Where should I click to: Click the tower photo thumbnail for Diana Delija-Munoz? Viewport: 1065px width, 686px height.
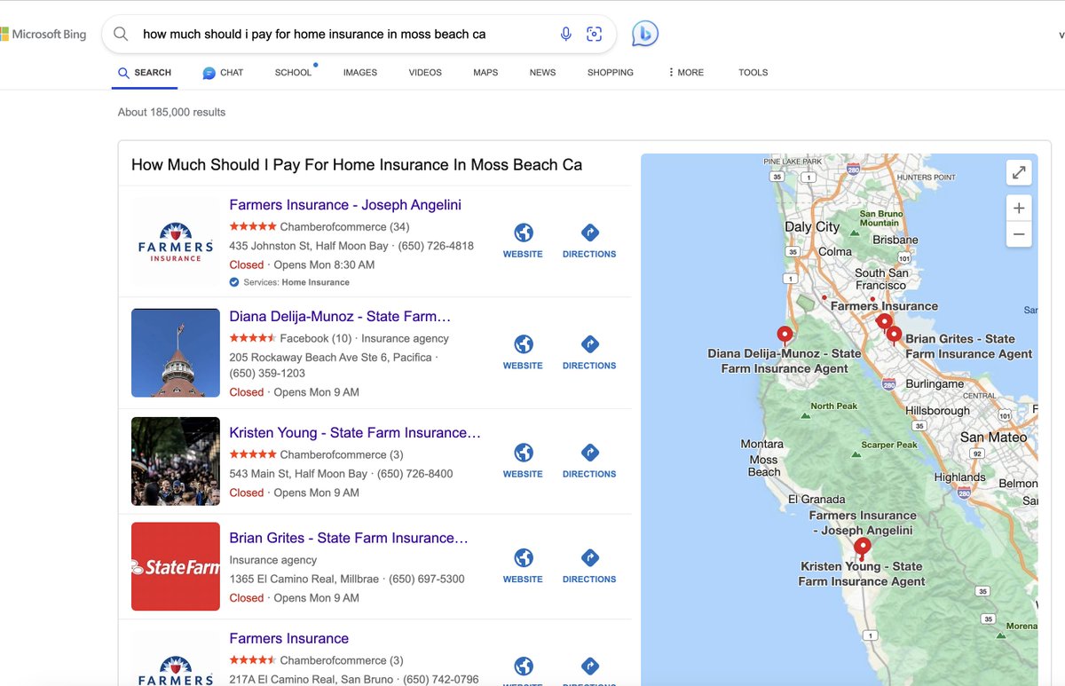pos(175,352)
